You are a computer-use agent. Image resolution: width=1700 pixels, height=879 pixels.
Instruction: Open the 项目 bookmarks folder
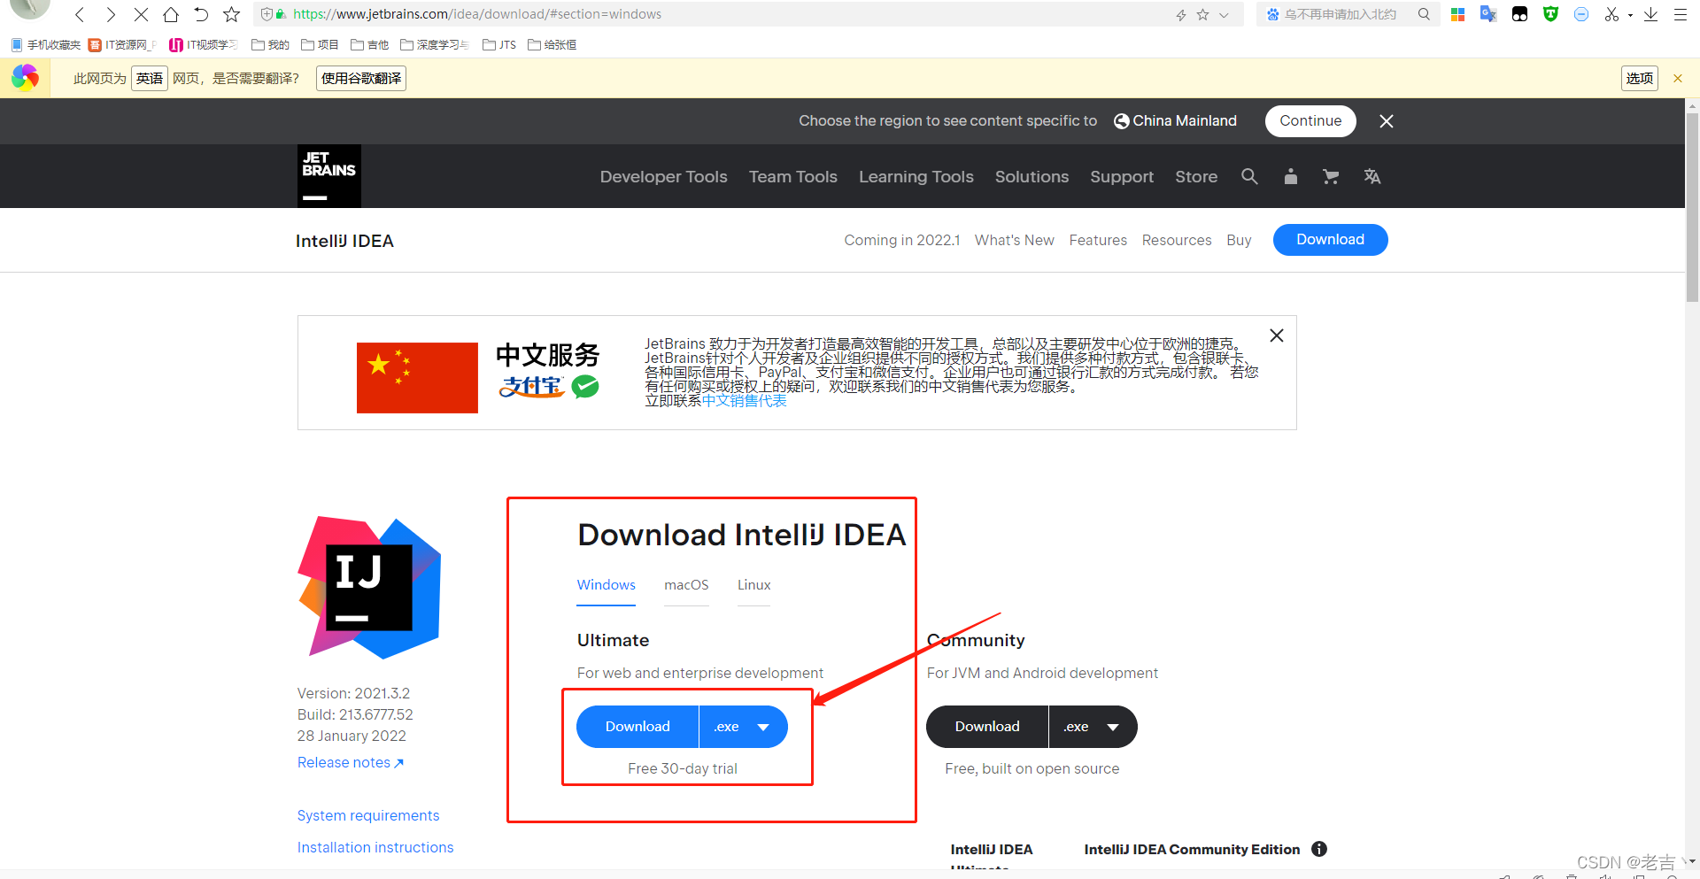[x=320, y=44]
